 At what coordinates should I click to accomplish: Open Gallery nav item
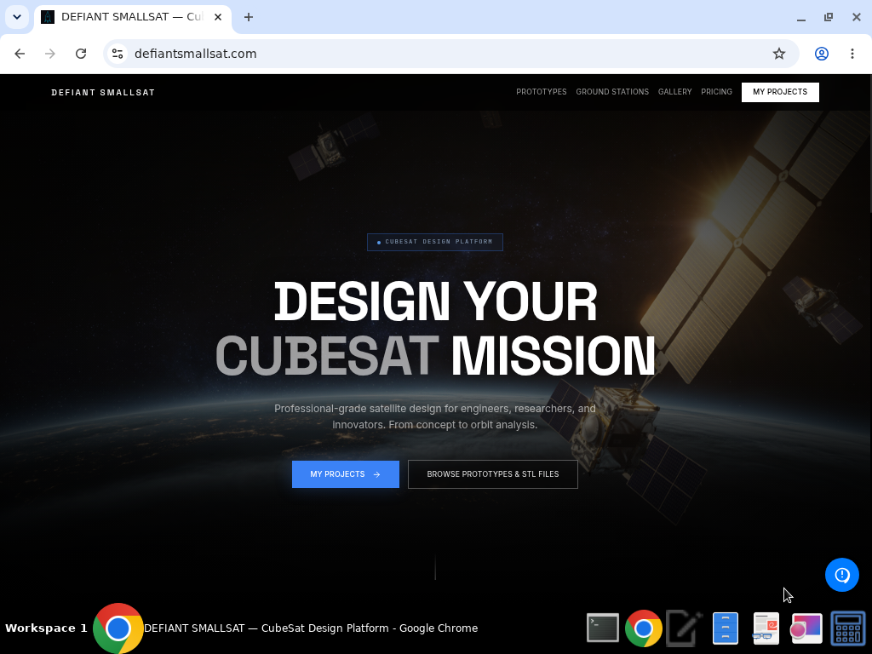point(674,92)
